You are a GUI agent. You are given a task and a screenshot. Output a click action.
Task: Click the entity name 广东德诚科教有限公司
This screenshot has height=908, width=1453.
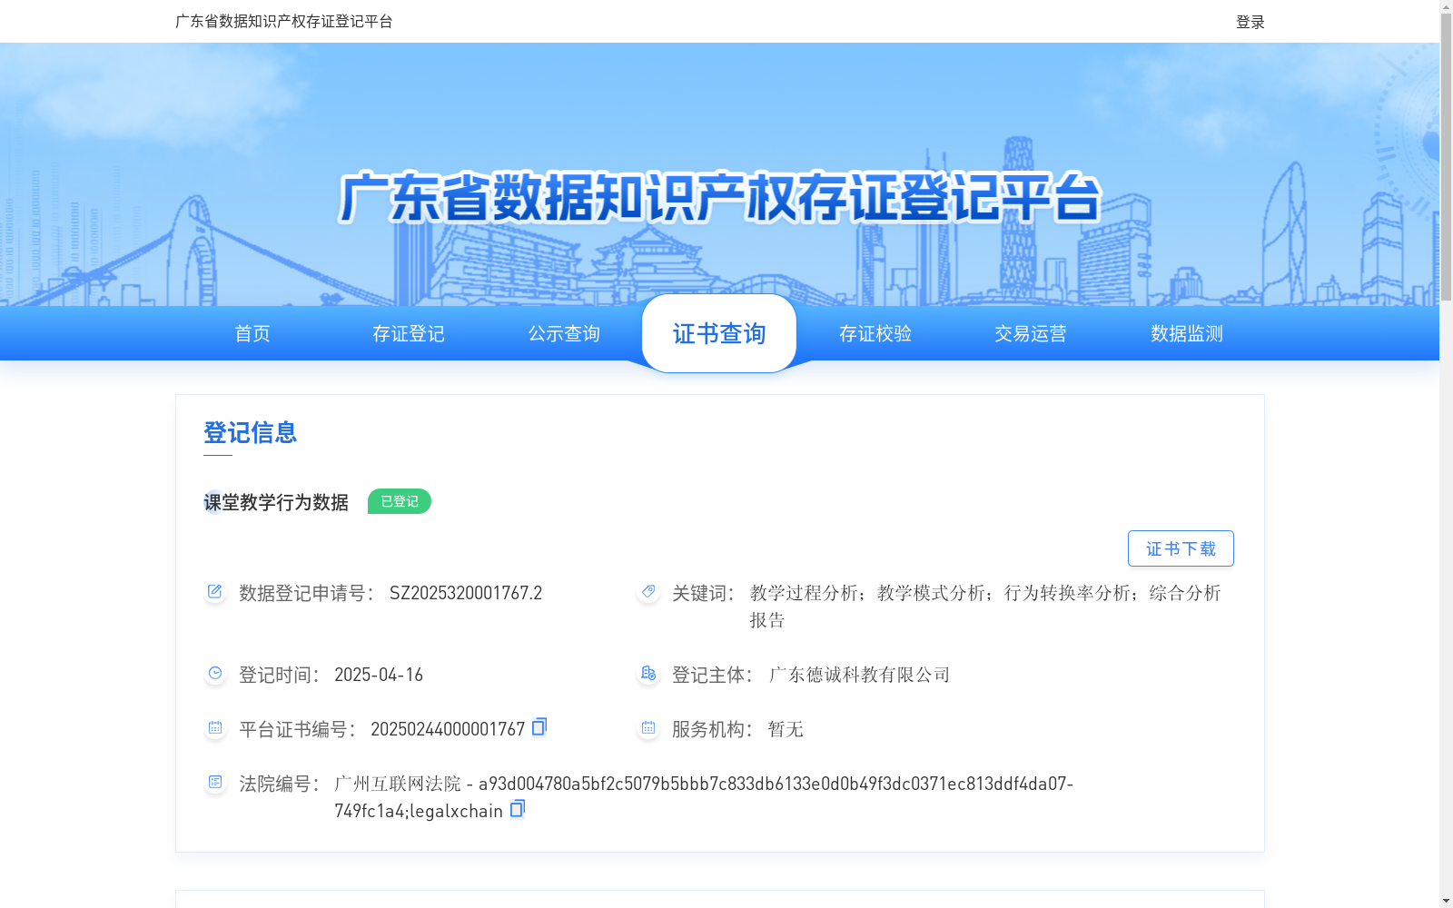point(859,675)
